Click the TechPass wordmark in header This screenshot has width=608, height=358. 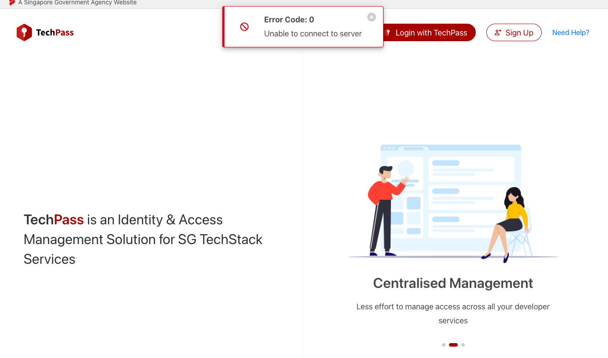pyautogui.click(x=55, y=32)
